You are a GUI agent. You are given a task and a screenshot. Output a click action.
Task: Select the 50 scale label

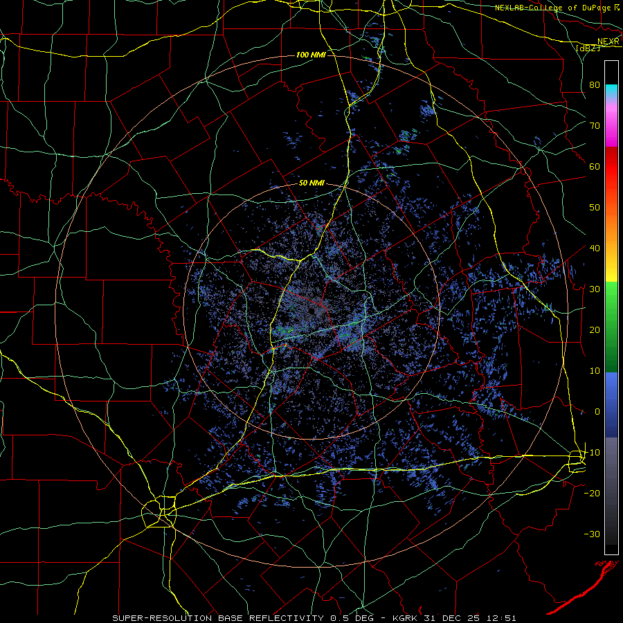pyautogui.click(x=595, y=208)
